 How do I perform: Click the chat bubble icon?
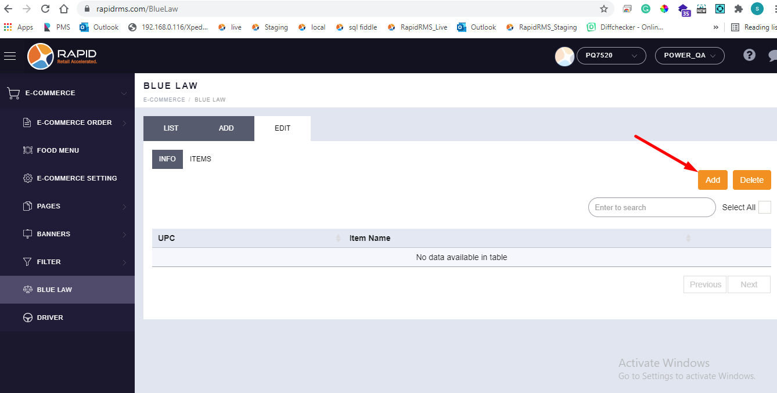[x=772, y=56]
